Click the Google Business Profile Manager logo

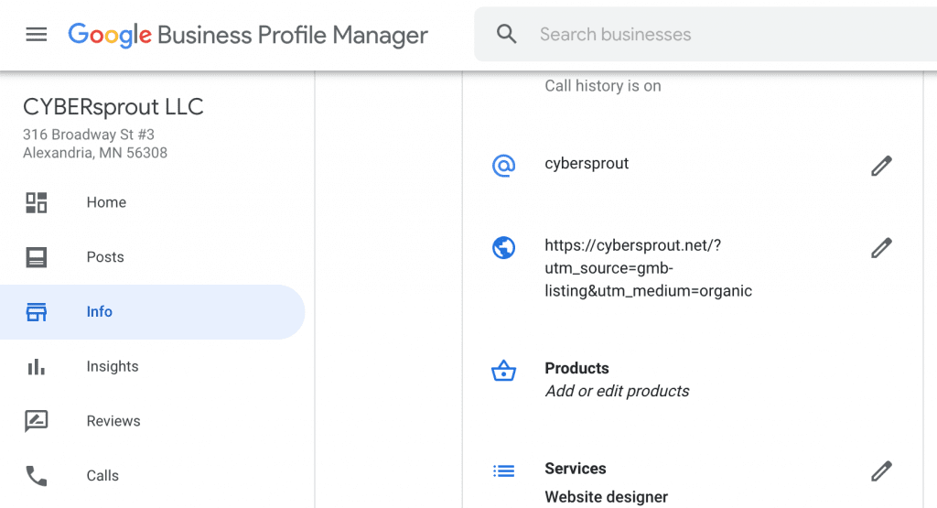(248, 35)
